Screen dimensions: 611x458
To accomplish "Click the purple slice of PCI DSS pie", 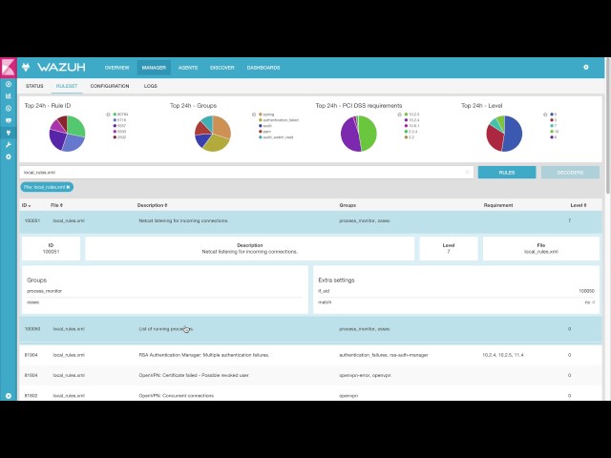I will pyautogui.click(x=349, y=135).
